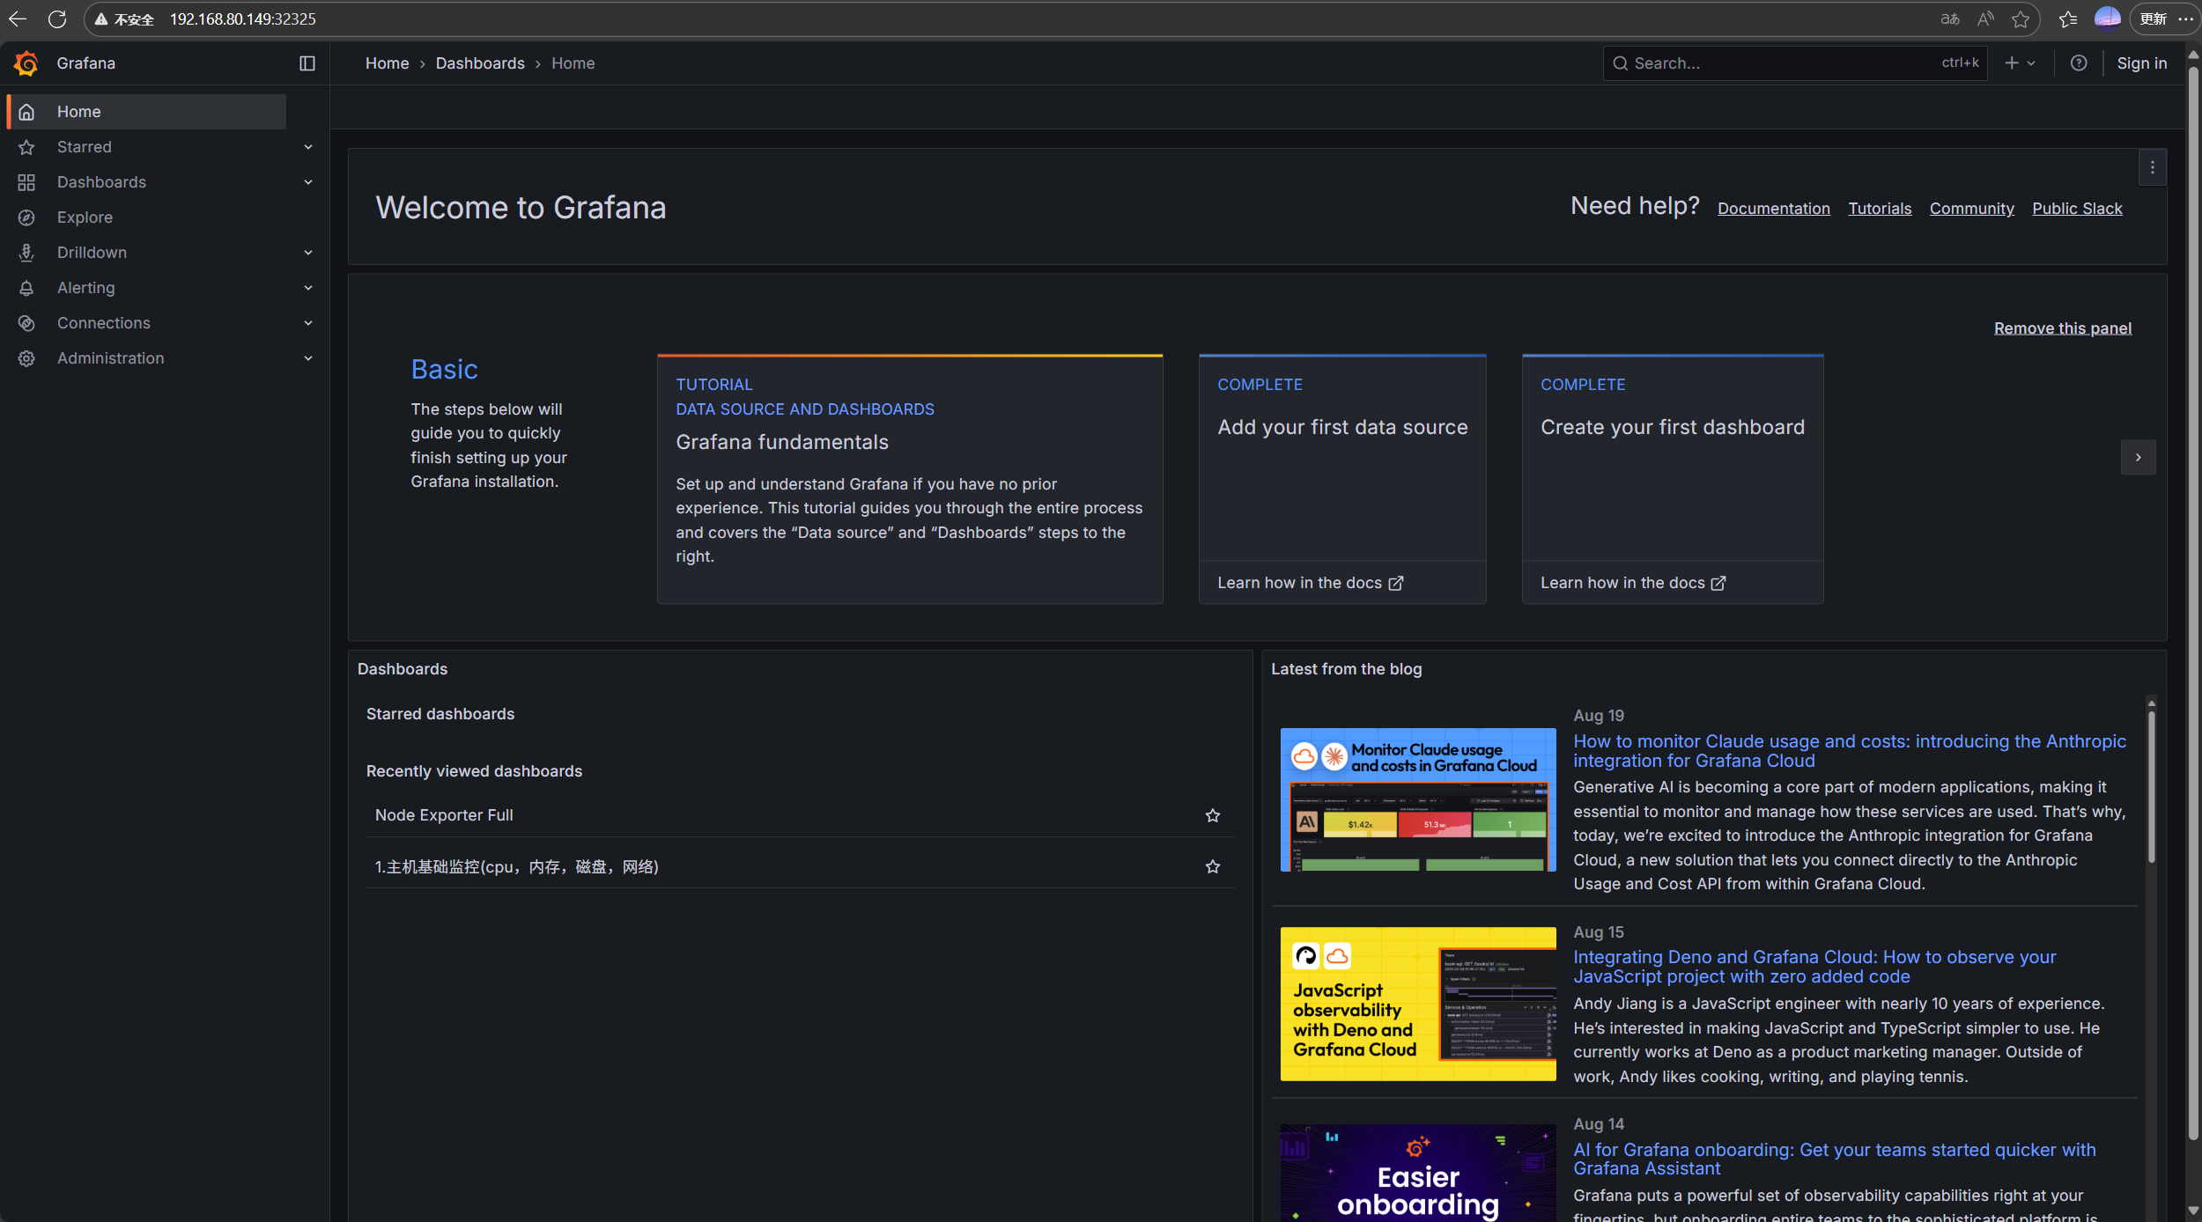Open the Dashboards sidebar item
2202x1222 pixels.
tap(102, 182)
